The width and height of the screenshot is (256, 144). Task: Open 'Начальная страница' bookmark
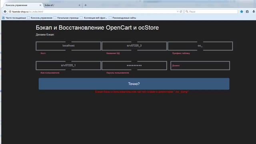click(x=66, y=18)
